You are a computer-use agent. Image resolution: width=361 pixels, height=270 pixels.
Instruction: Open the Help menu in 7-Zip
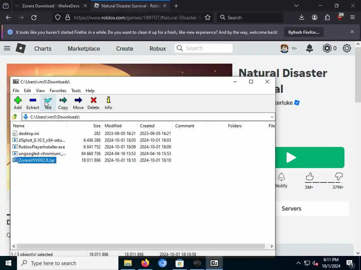coord(90,91)
